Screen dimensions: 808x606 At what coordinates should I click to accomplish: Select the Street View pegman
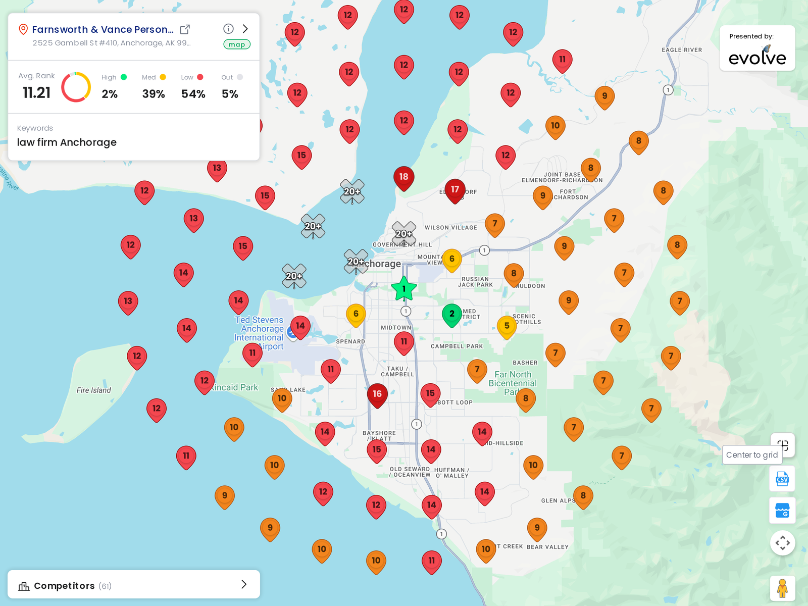pos(783,588)
